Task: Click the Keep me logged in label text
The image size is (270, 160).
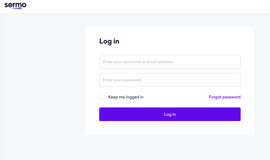Action: point(126,97)
